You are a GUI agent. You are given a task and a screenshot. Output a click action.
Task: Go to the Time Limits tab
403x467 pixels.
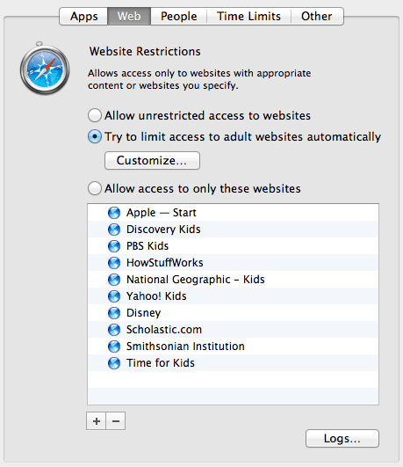pyautogui.click(x=248, y=17)
